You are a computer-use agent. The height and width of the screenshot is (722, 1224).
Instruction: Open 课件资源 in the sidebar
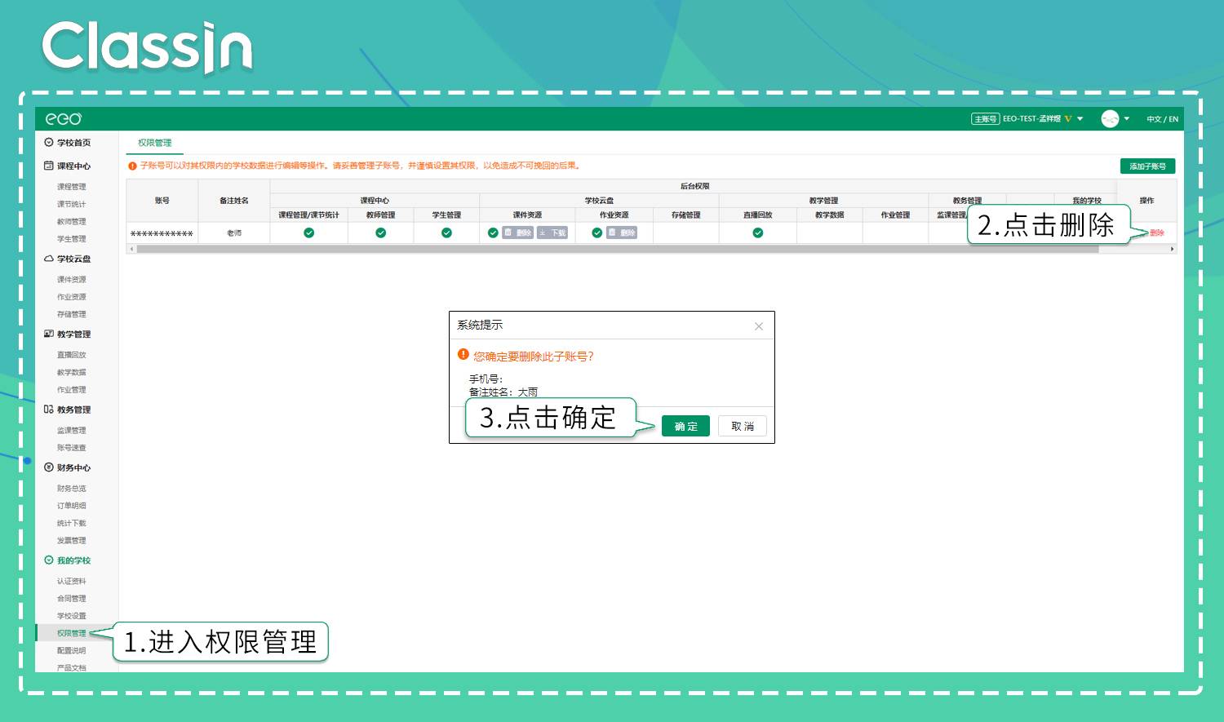pyautogui.click(x=72, y=279)
